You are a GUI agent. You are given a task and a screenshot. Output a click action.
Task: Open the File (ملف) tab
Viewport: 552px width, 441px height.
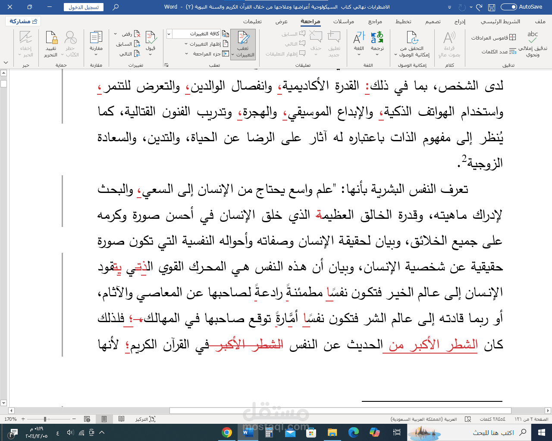click(540, 22)
